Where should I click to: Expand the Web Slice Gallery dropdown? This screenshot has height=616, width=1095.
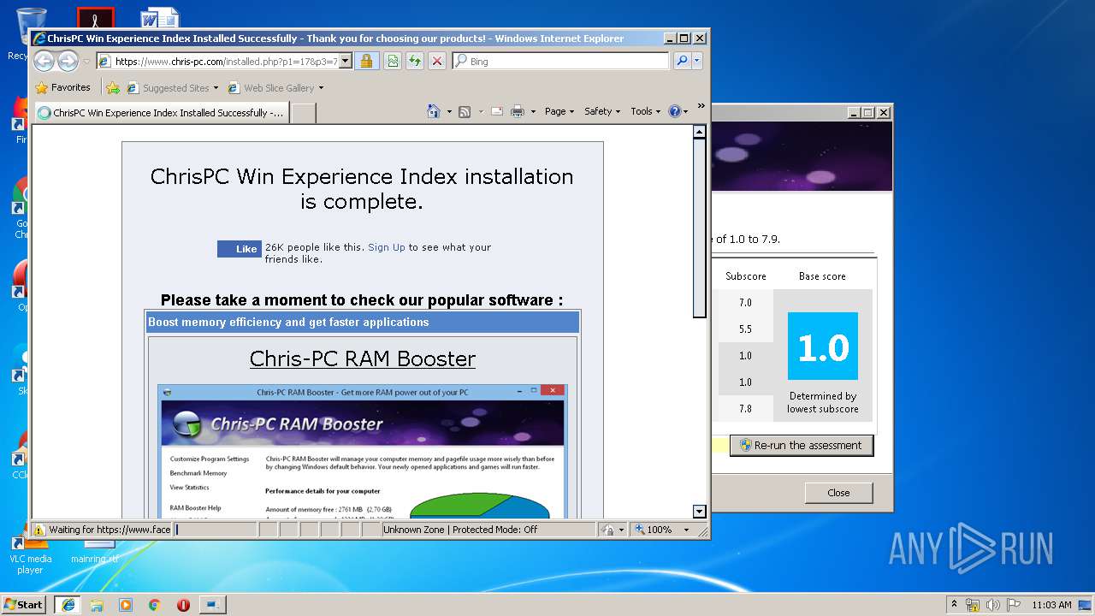pos(321,87)
